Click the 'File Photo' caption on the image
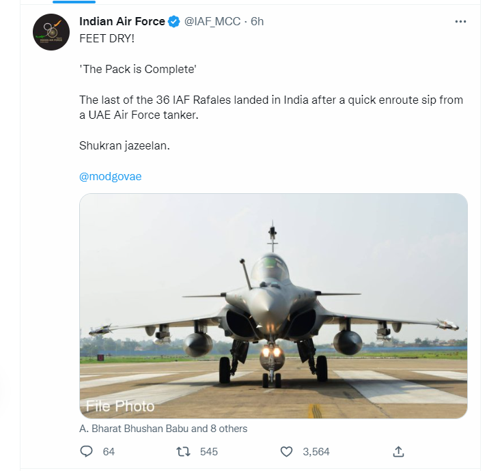 click(x=120, y=406)
